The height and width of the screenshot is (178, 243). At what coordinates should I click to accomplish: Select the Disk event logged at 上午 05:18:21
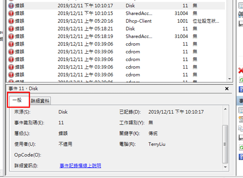[116, 29]
